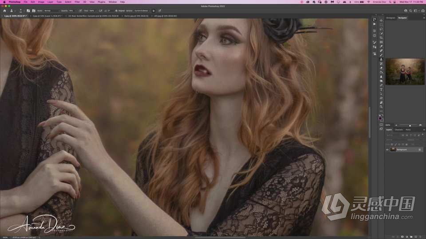Select the Zoom tool in toolbar

381,107
